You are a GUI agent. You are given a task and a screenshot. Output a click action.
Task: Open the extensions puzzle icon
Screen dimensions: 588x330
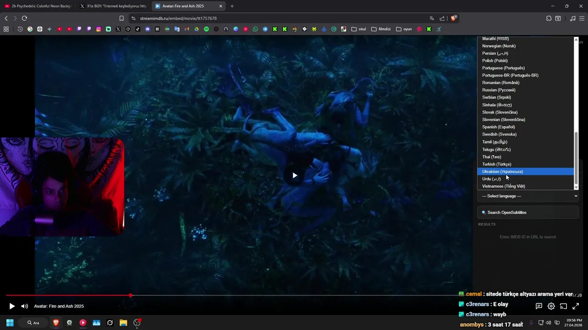tap(548, 18)
